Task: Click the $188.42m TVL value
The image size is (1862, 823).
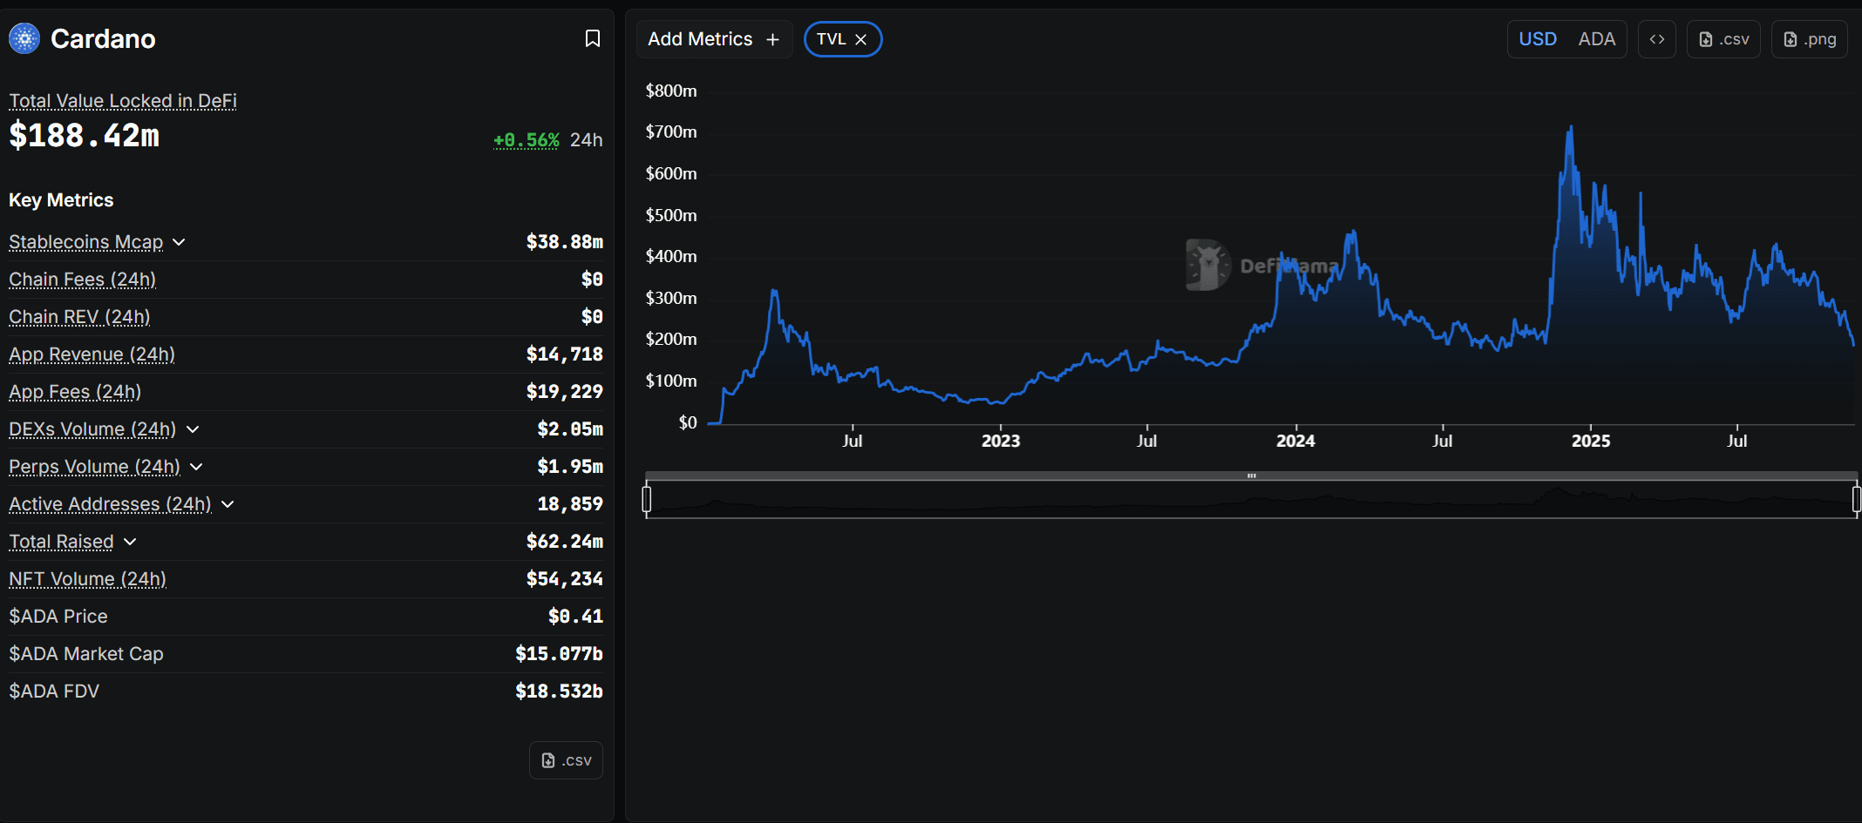Action: tap(85, 136)
